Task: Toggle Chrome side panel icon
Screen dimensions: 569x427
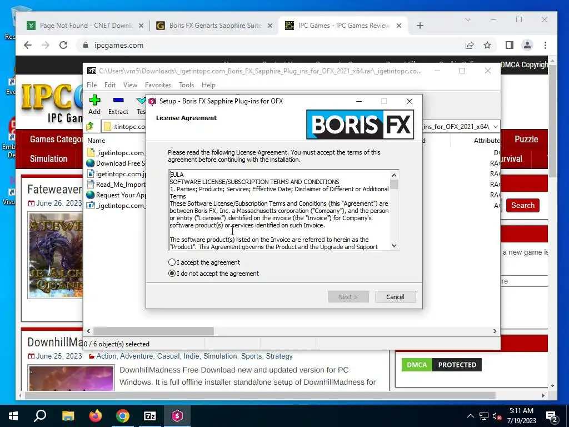Action: [x=509, y=45]
